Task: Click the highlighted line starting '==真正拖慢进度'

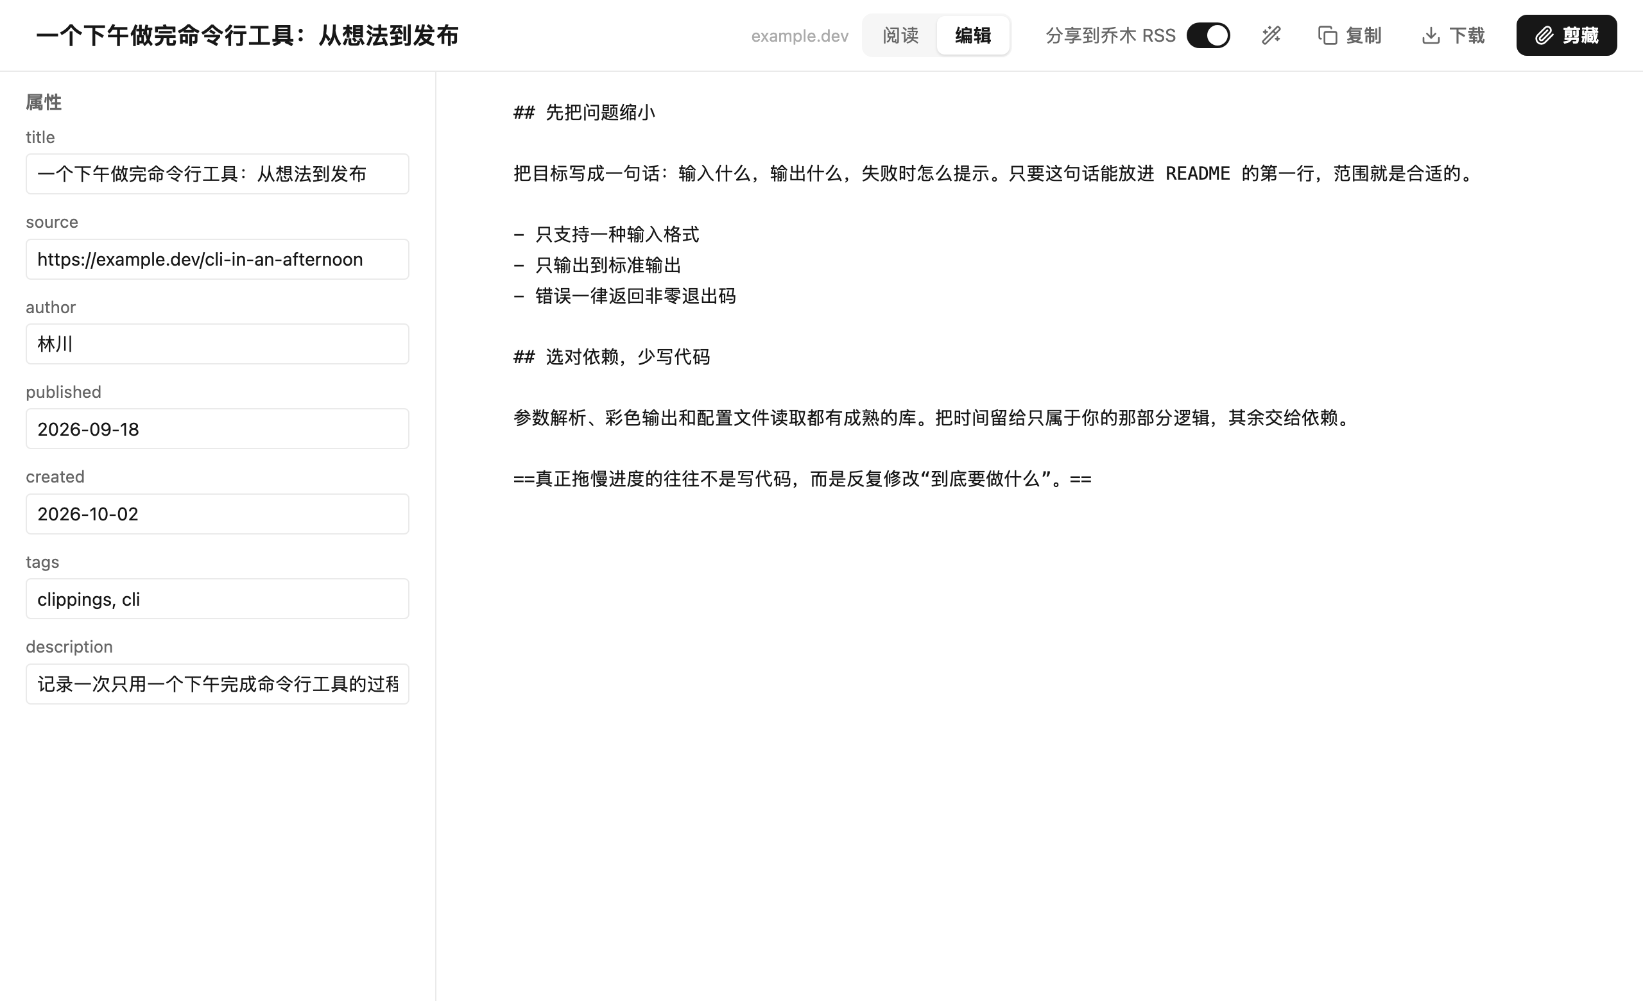Action: (802, 479)
